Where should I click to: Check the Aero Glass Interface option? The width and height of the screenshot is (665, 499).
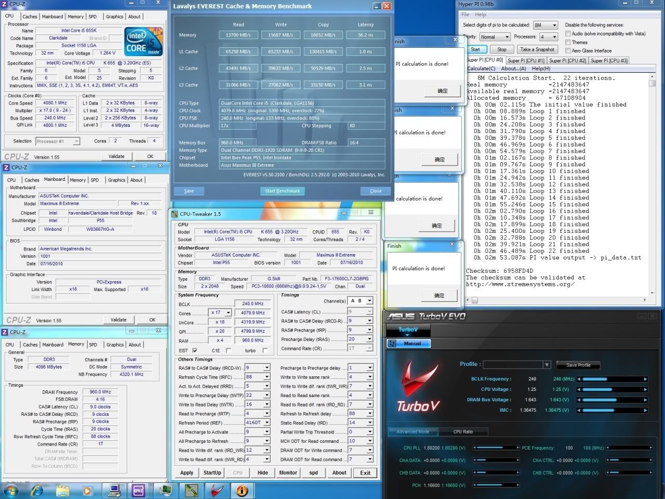[568, 51]
